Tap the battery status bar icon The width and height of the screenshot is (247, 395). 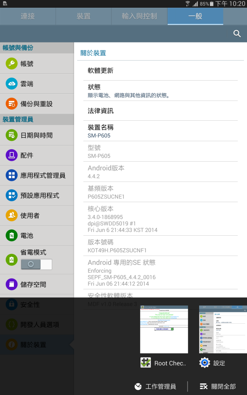(212, 3)
